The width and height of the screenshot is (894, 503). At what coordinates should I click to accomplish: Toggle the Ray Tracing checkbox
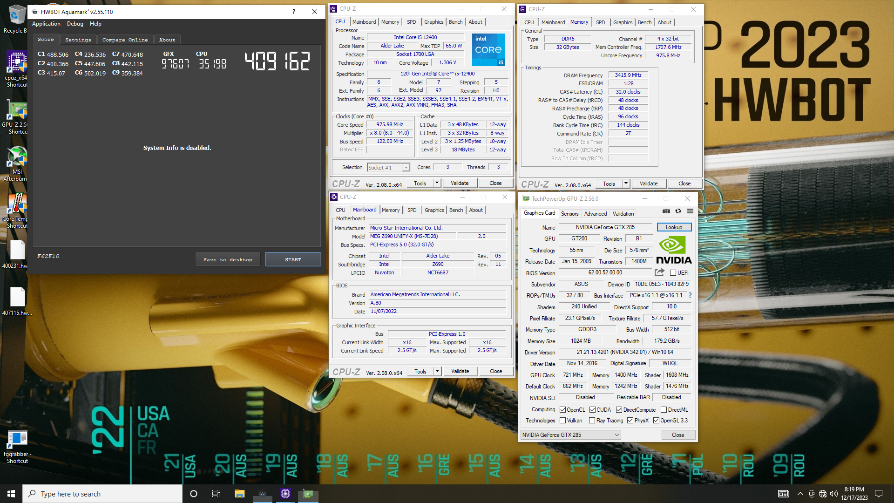tap(592, 421)
